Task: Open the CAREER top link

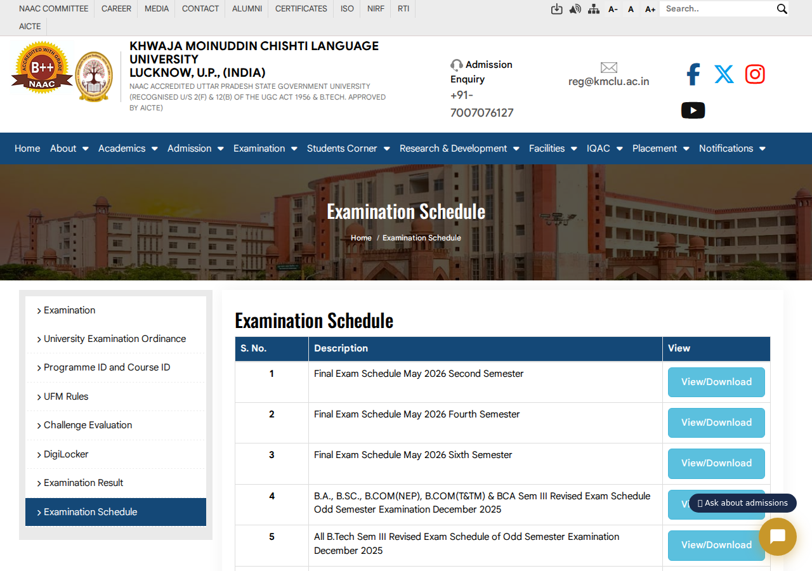Action: click(x=116, y=9)
